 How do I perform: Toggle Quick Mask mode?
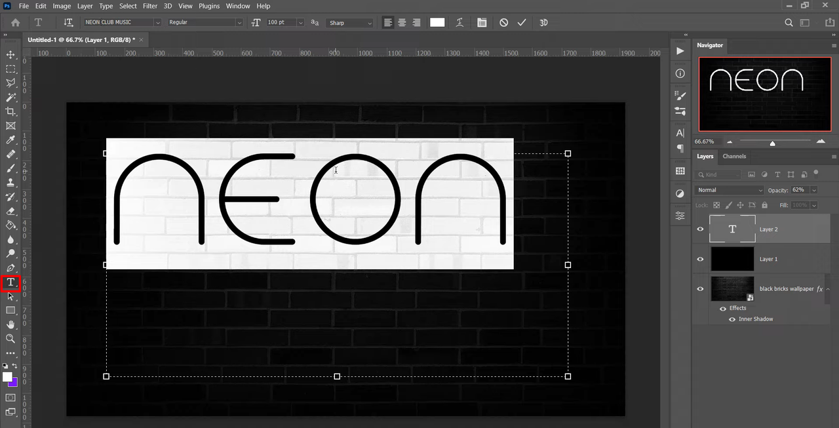[10, 397]
